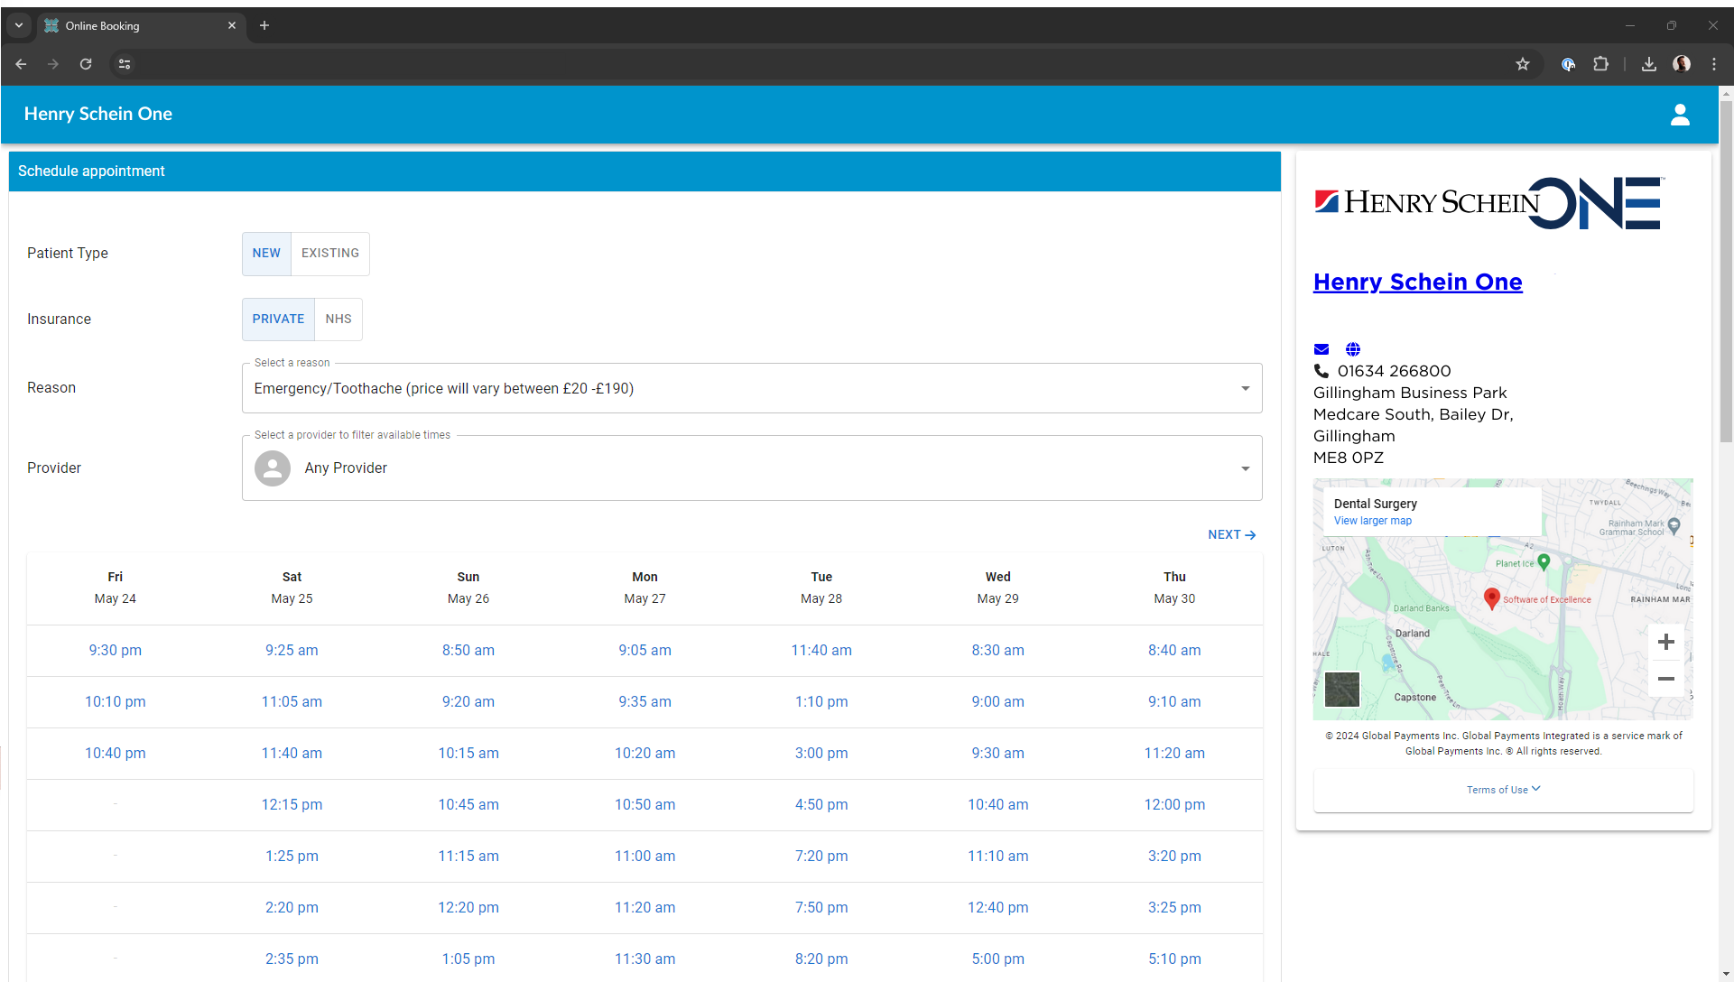Switch insurance to NHS
This screenshot has width=1734, height=982.
338,319
